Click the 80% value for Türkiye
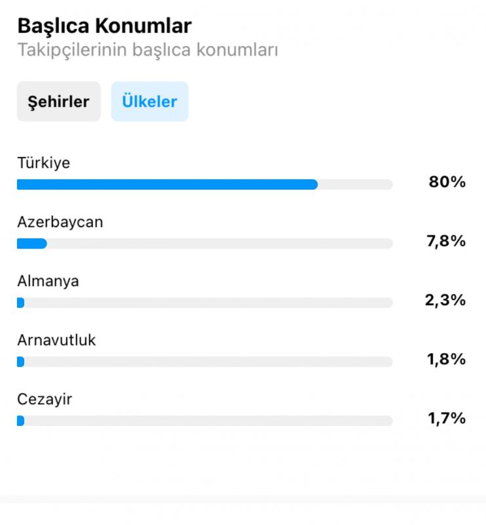This screenshot has height=525, width=486. point(447,182)
